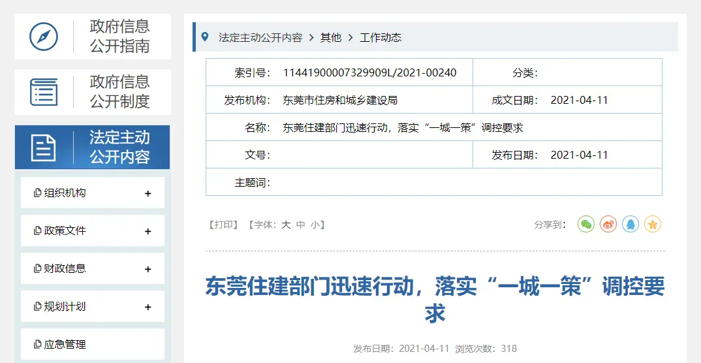This screenshot has height=363, width=701.
Task: Select 规划计划 menu item
Action: click(x=93, y=306)
